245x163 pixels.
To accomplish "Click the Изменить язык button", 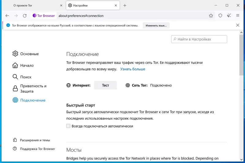I will tap(156, 25).
